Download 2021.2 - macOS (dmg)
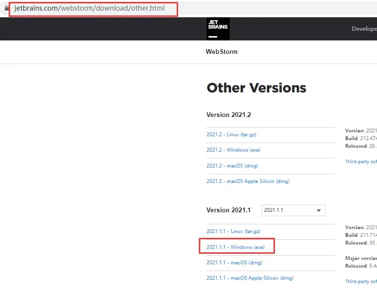The image size is (377, 298). 232,166
